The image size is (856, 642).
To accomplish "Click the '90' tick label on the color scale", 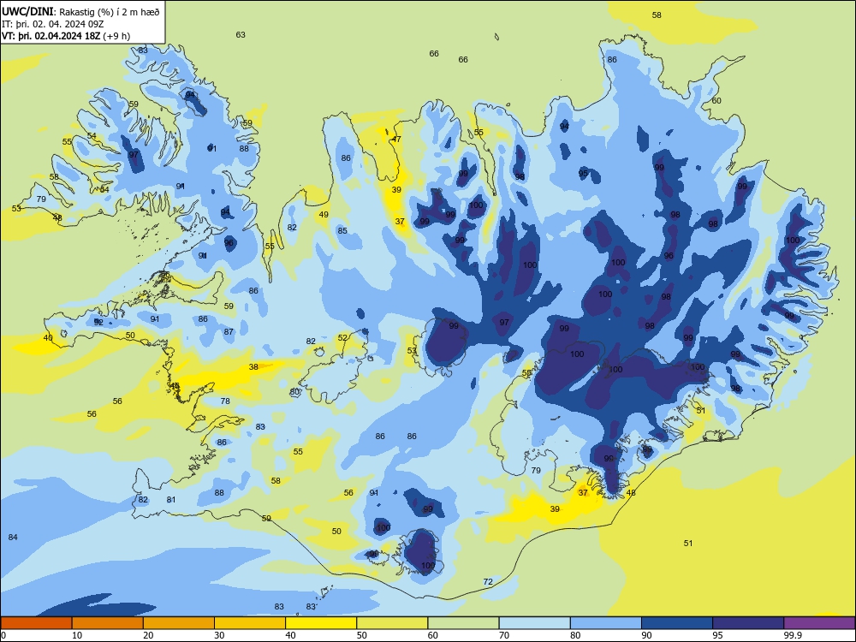I will coord(647,635).
